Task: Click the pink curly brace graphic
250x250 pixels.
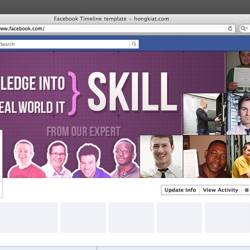Action: point(74,93)
